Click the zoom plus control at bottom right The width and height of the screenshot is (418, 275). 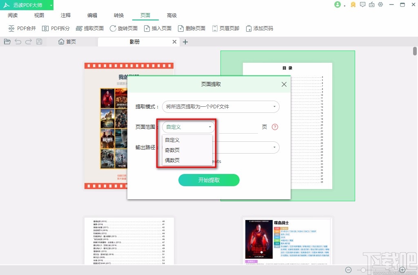click(x=402, y=270)
